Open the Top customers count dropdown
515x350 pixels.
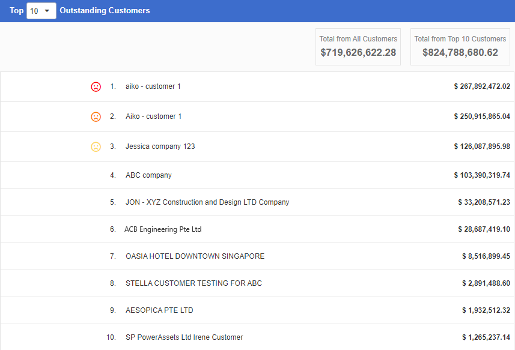point(41,10)
